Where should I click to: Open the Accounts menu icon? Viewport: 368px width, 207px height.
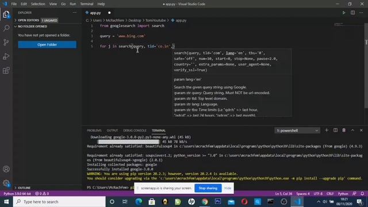point(6,169)
